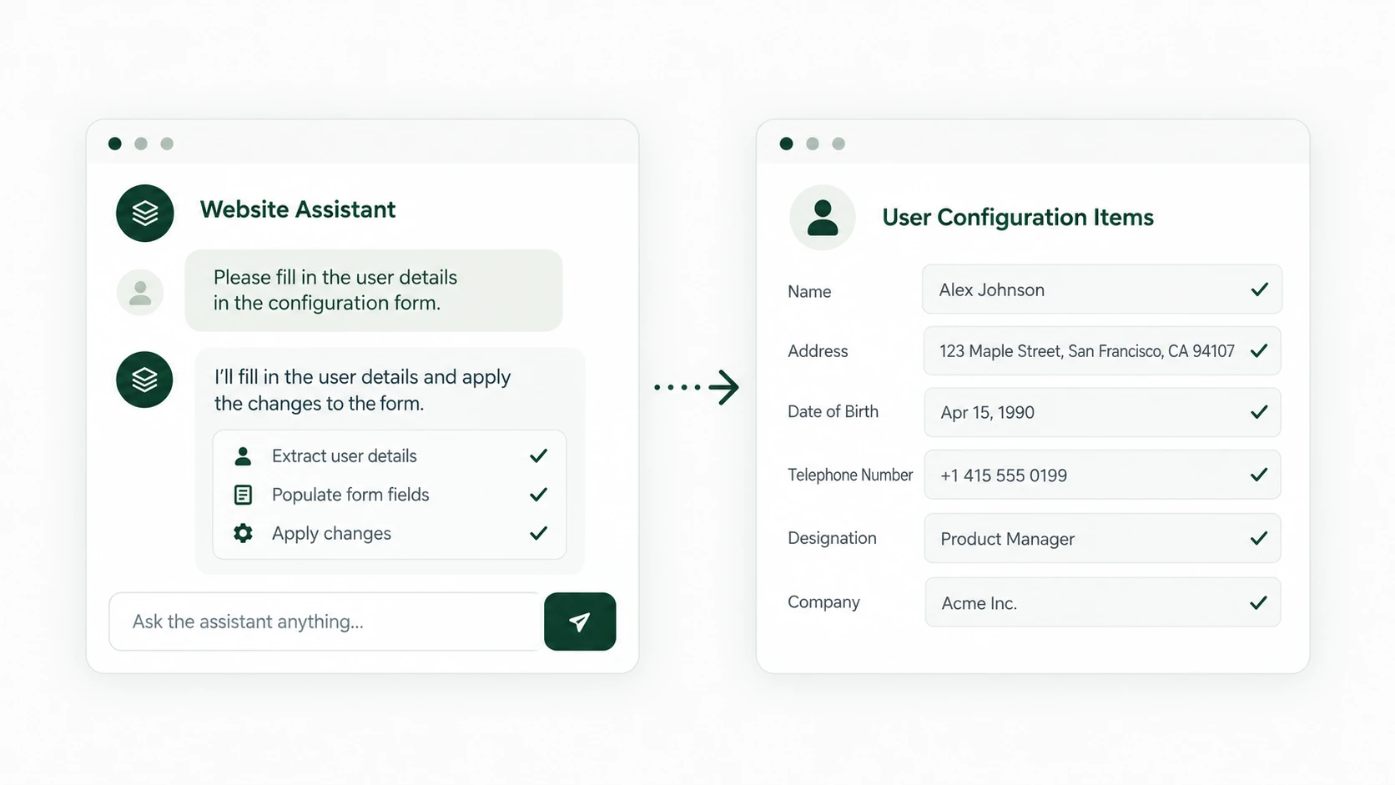The width and height of the screenshot is (1395, 785).
Task: Click the "Product Manager" designation value
Action: 1007,539
